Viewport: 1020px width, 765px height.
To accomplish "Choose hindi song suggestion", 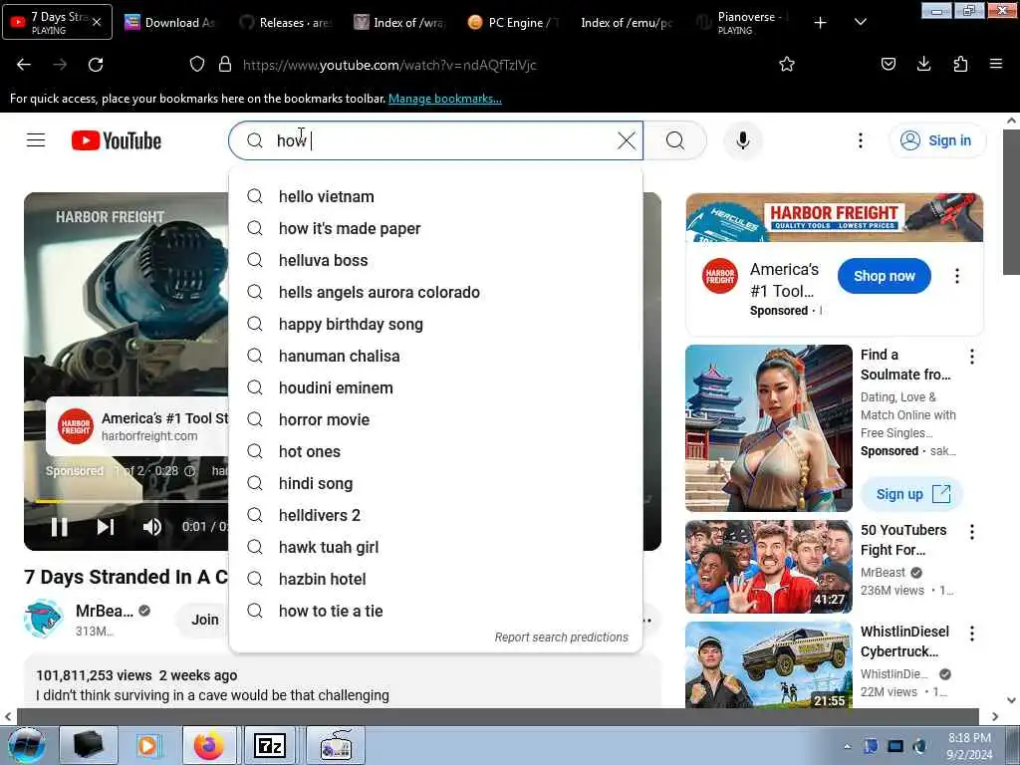I will click(436, 483).
